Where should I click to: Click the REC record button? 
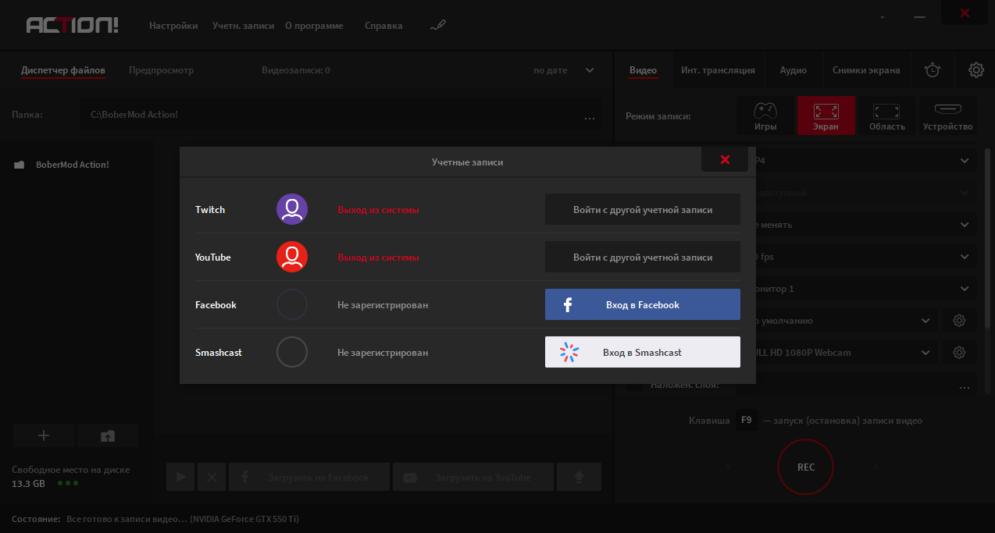[x=806, y=467]
